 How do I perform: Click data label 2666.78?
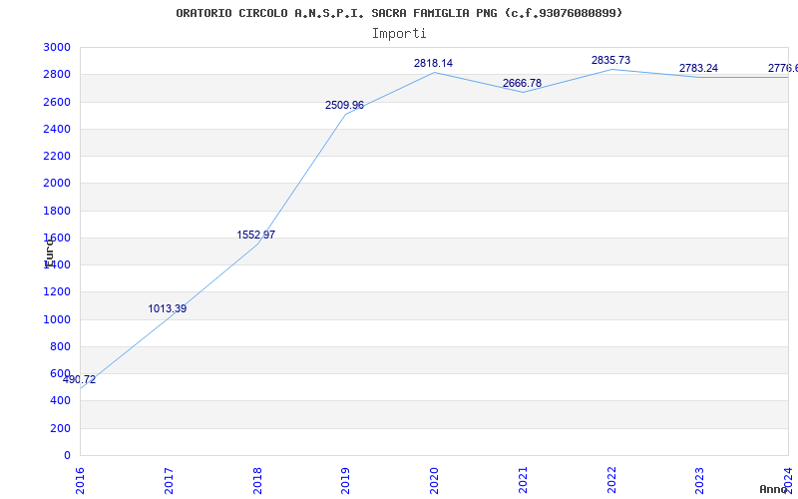tap(522, 83)
